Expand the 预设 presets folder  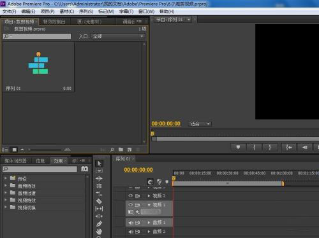click(6, 178)
